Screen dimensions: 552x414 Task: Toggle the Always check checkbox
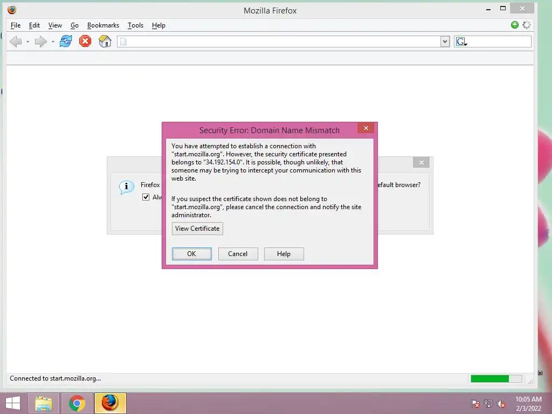(146, 197)
